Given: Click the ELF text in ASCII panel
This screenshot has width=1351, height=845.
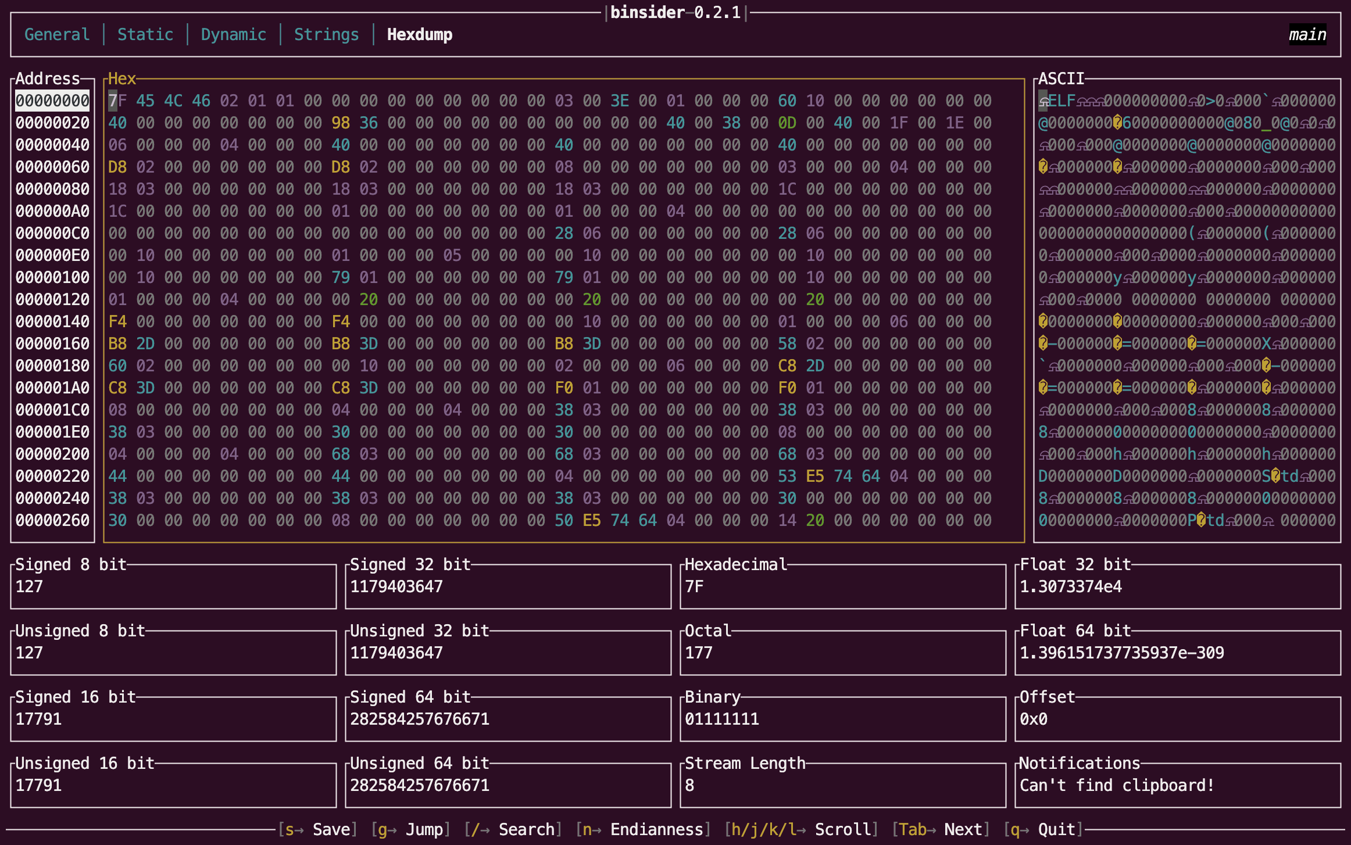Looking at the screenshot, I should 1061,101.
